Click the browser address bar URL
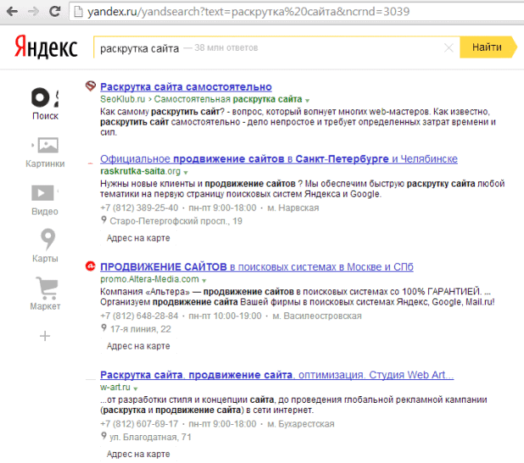Viewport: 524px width, 463px height. click(248, 12)
